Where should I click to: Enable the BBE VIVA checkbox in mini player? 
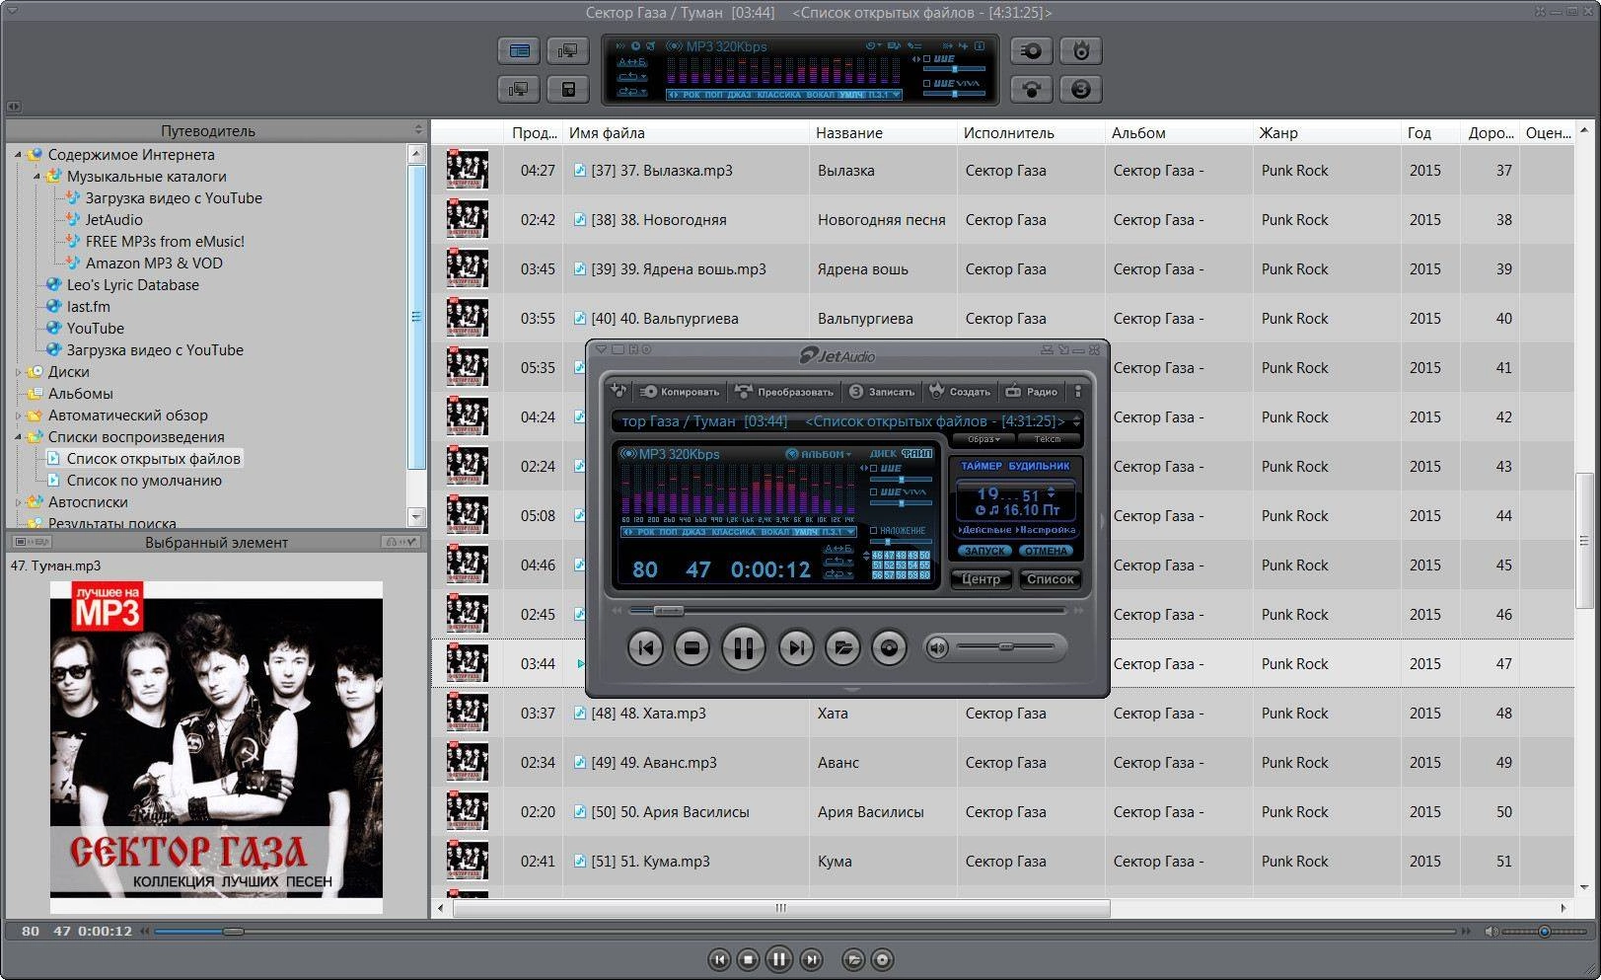874,491
